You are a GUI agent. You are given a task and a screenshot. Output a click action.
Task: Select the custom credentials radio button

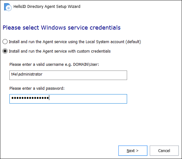5,51
